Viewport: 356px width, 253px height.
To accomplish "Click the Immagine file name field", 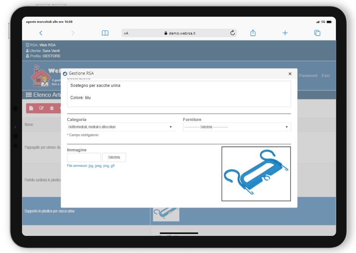I will tap(84, 157).
